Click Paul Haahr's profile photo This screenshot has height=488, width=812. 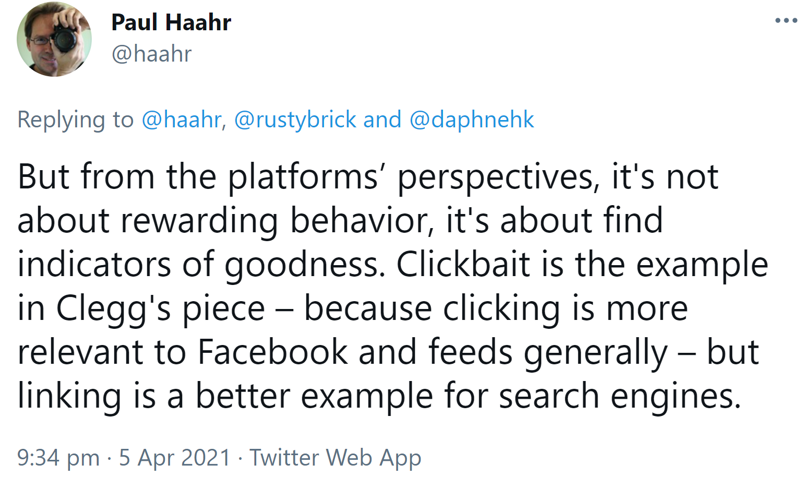[x=54, y=40]
